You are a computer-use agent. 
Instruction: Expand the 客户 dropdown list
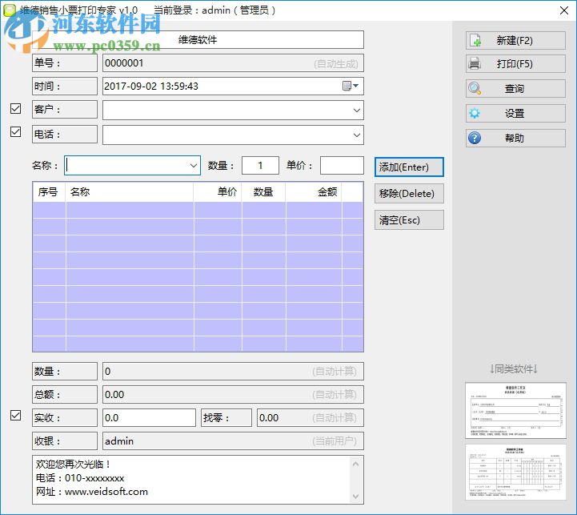(x=356, y=111)
